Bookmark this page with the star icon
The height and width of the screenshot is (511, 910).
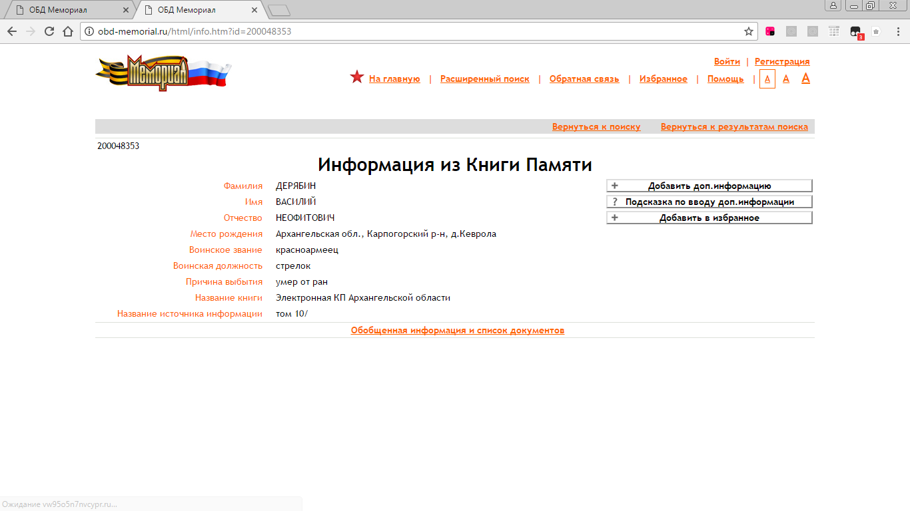pos(749,31)
